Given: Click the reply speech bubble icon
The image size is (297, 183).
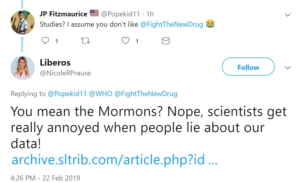Looking at the screenshot, I should pyautogui.click(x=45, y=41).
